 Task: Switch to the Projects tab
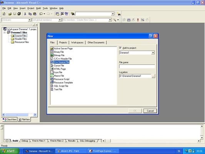tap(63, 42)
